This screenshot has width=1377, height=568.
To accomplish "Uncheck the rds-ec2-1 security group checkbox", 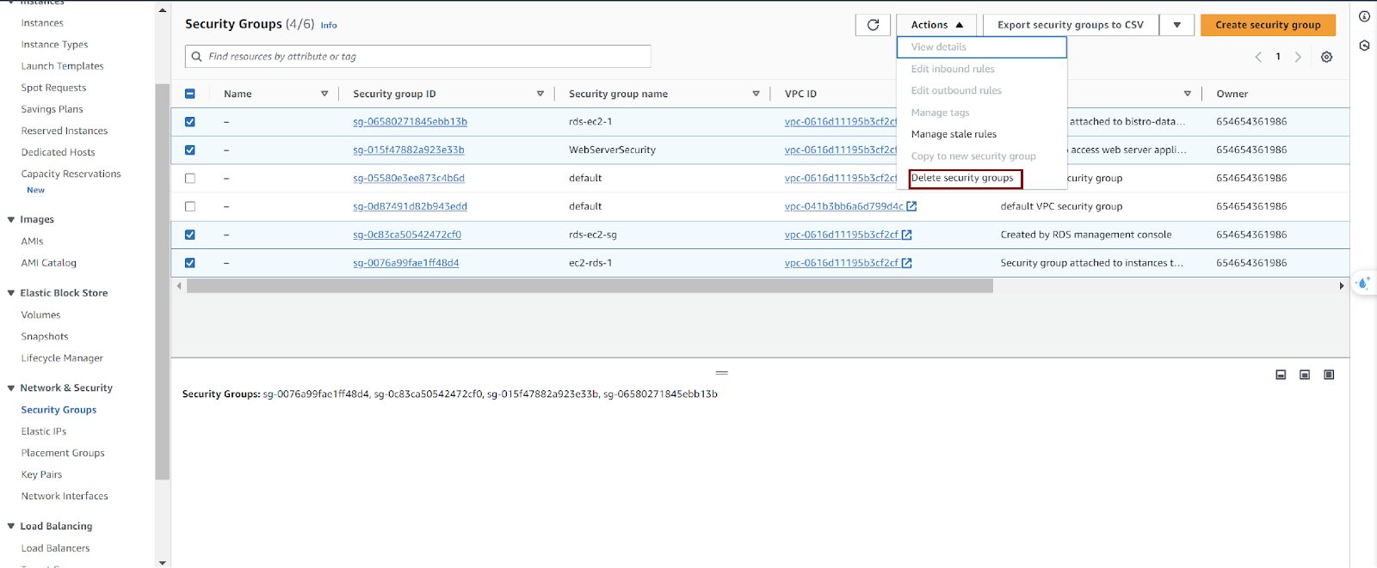I will point(190,122).
